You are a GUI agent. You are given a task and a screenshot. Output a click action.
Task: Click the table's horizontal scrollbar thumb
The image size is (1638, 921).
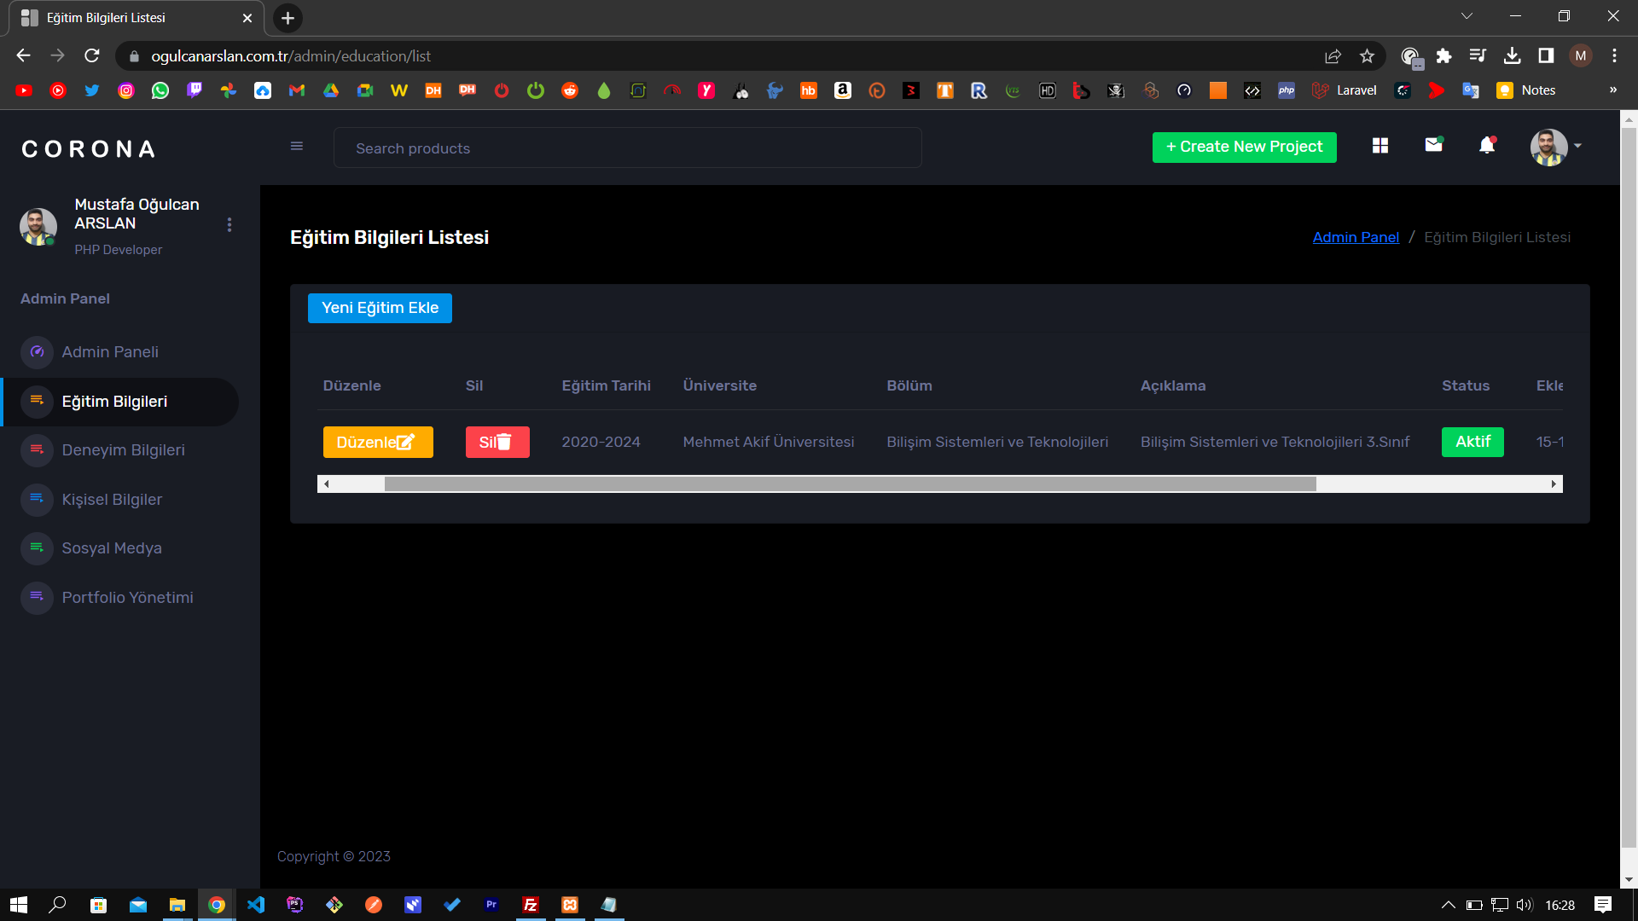coord(850,484)
